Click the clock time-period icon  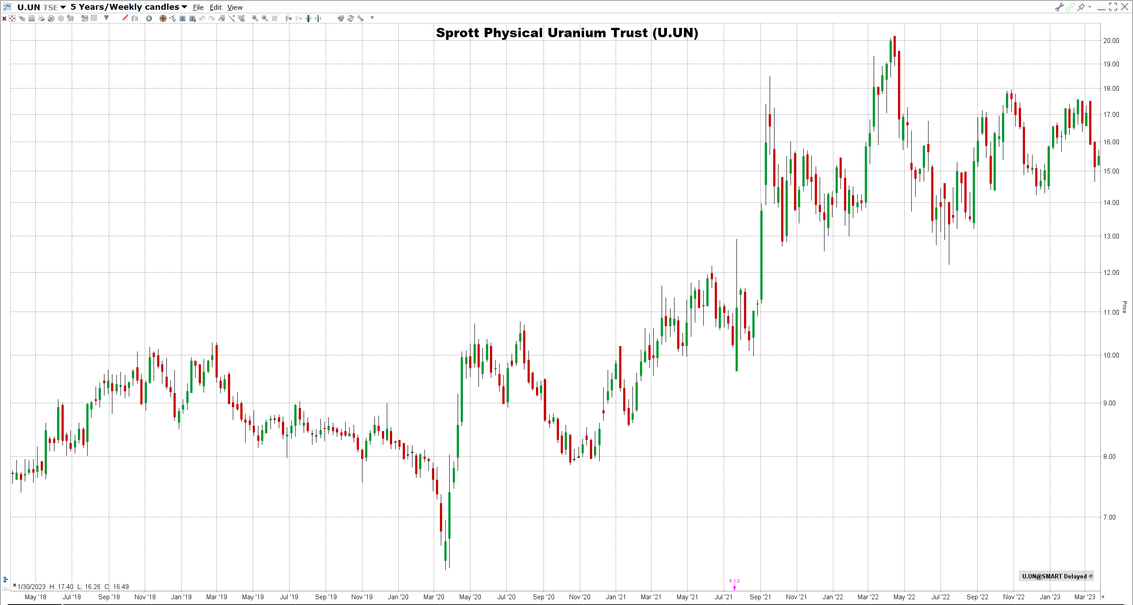[51, 18]
